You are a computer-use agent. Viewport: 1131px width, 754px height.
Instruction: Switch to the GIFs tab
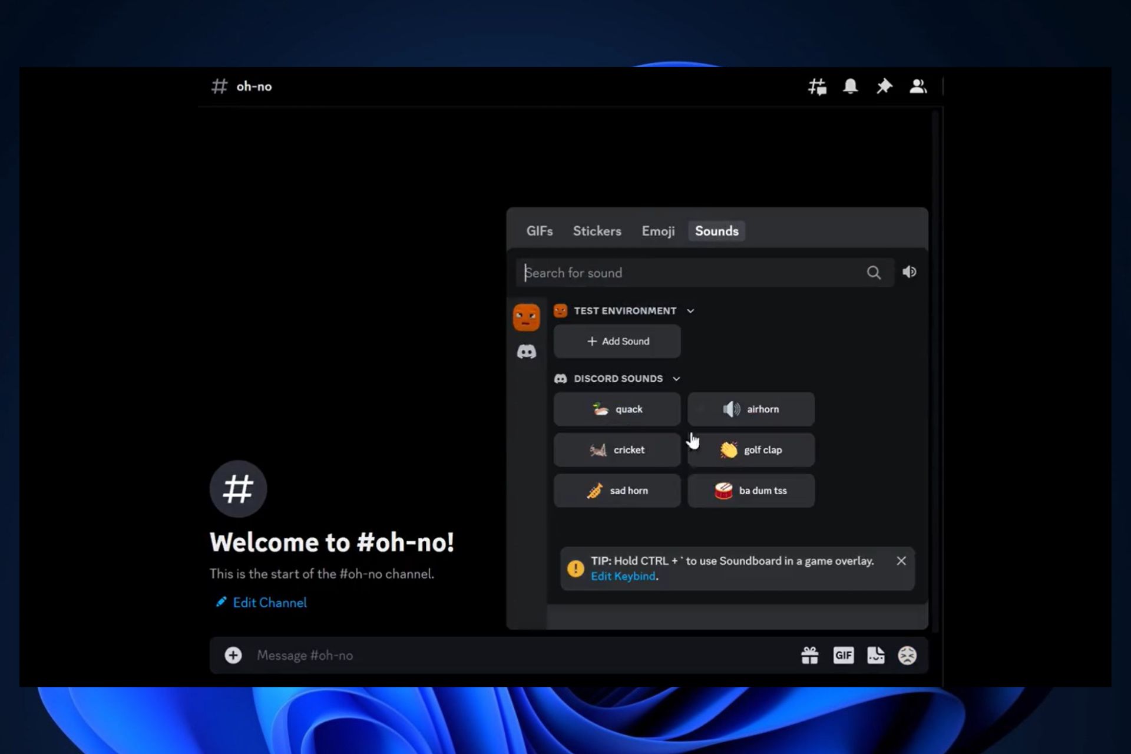pyautogui.click(x=540, y=230)
